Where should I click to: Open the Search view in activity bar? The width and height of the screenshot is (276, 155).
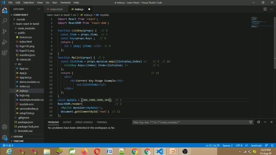point(5,21)
